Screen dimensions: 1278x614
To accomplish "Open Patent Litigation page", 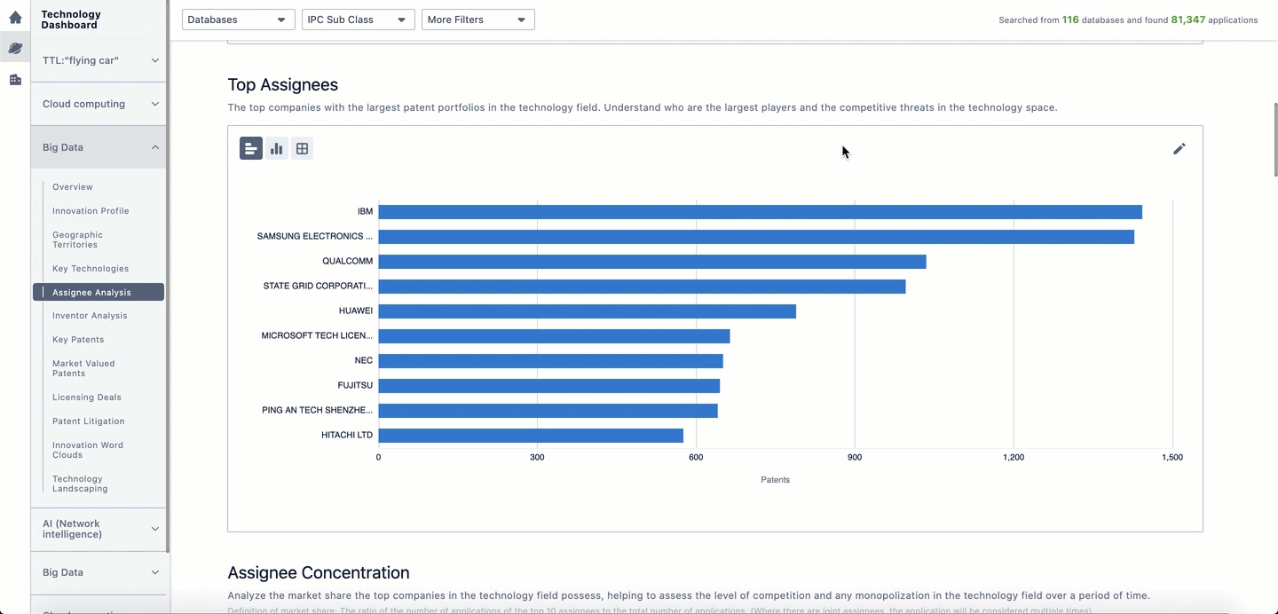I will click(89, 421).
